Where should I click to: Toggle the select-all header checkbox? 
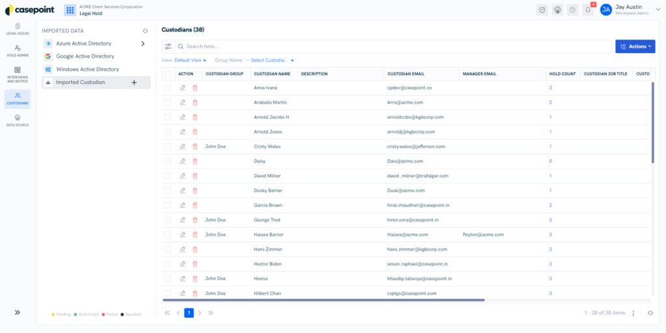pyautogui.click(x=168, y=74)
